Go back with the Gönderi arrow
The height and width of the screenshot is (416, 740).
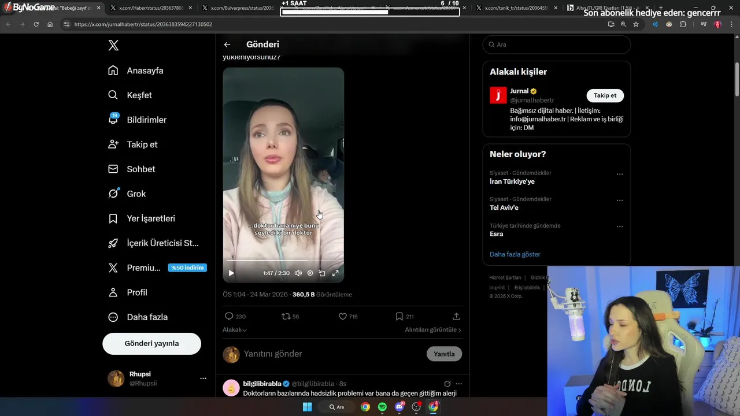(227, 44)
